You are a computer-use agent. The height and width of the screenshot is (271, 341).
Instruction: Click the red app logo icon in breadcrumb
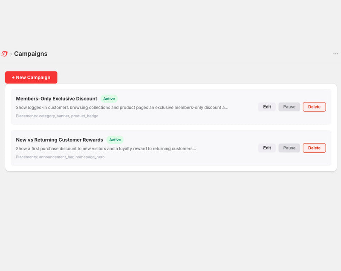4,54
